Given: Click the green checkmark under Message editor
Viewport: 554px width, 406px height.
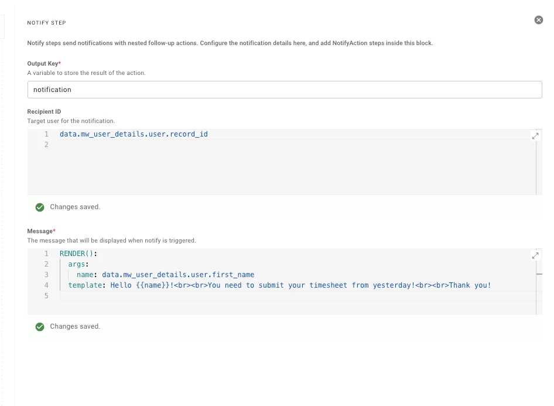Looking at the screenshot, I should 40,327.
